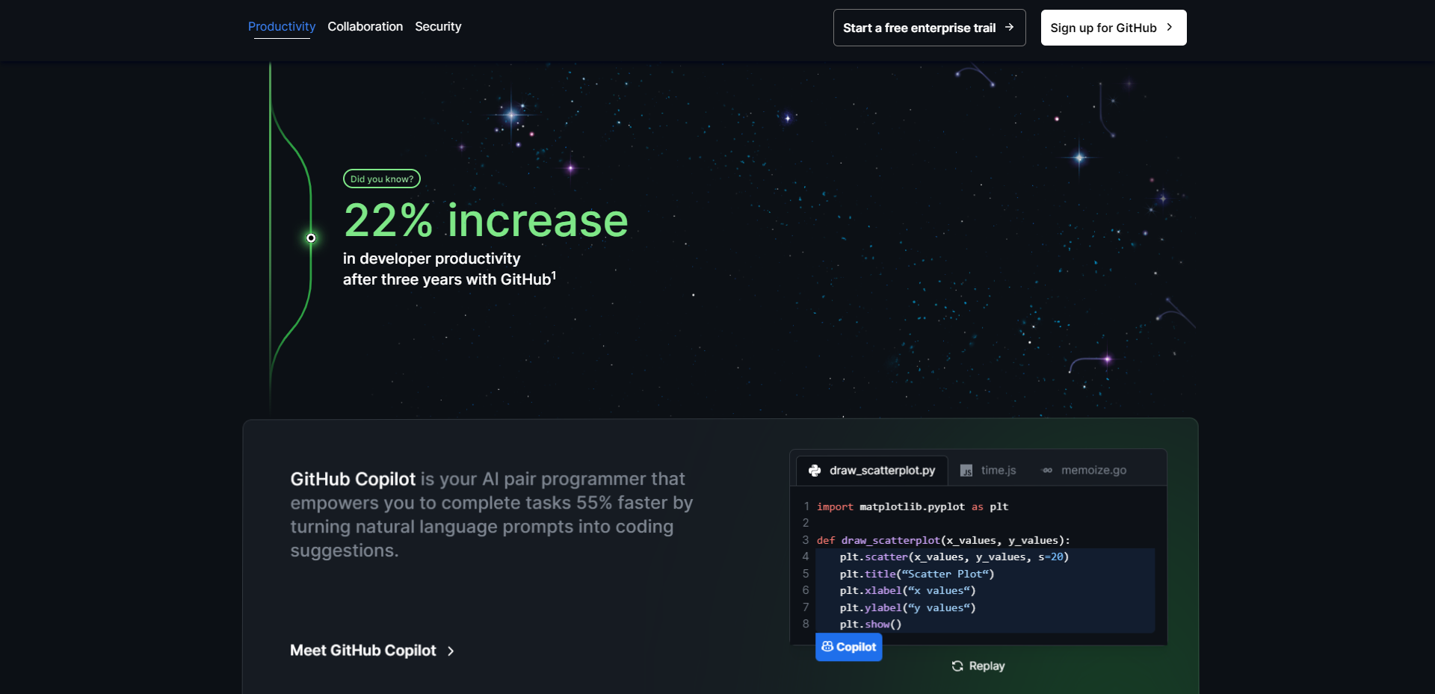Click the Copilot logo icon in blue badge
1435x694 pixels.
(827, 647)
